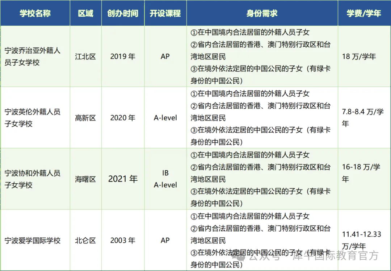
Task: Click IB course in 协和 row
Action: coord(165,173)
